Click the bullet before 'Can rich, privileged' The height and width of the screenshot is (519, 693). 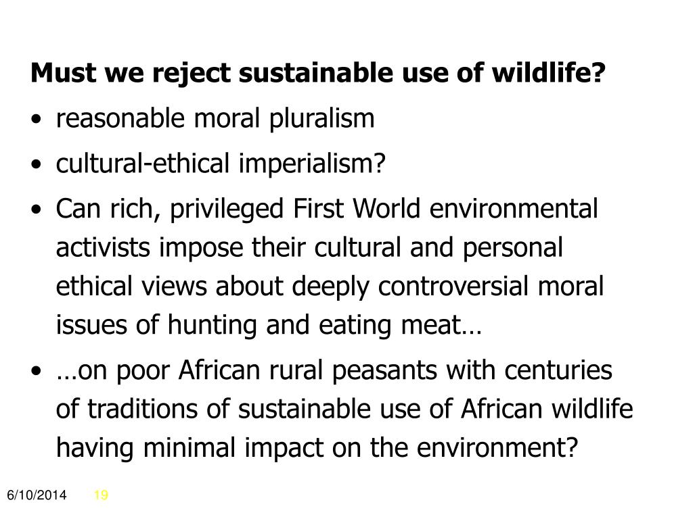click(x=37, y=209)
